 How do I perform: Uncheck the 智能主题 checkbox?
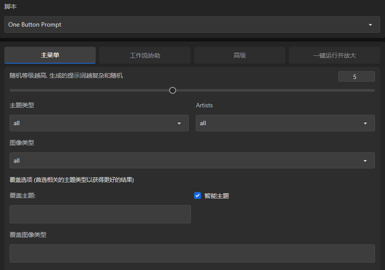click(x=198, y=195)
